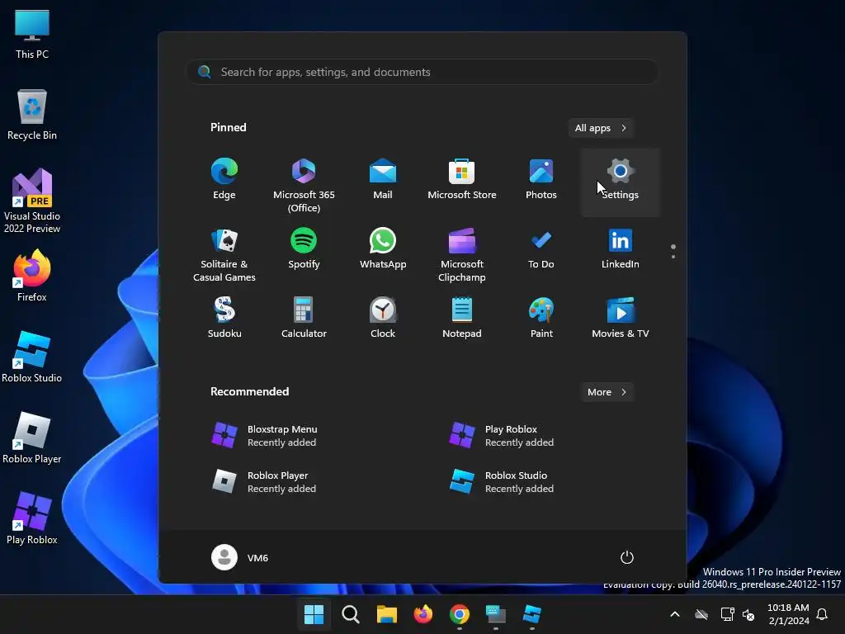This screenshot has width=845, height=634.
Task: Select Play Roblox desktop shortcut
Action: point(32,518)
